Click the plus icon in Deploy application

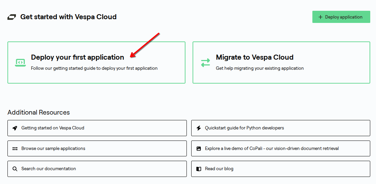tap(320, 17)
